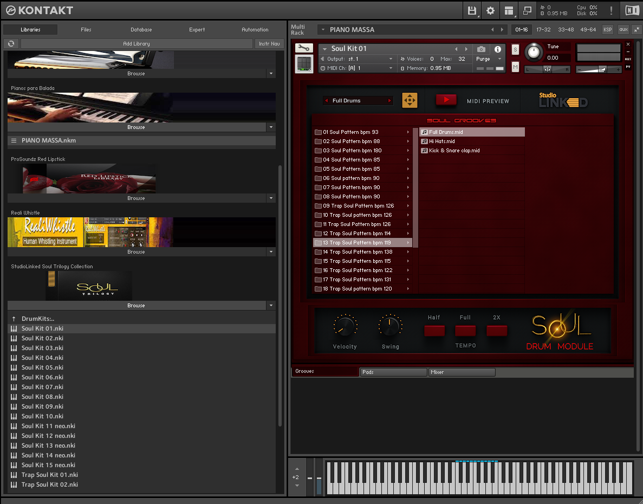
Task: Toggle the browser panel layout icon
Action: point(509,11)
